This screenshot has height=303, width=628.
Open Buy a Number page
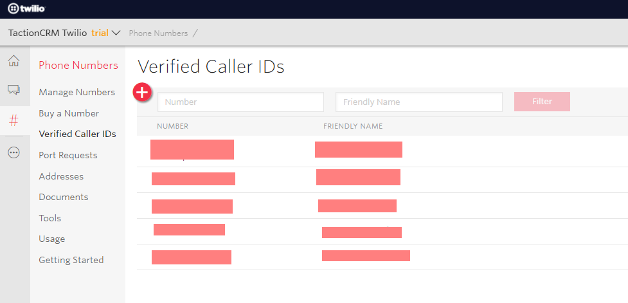[69, 113]
